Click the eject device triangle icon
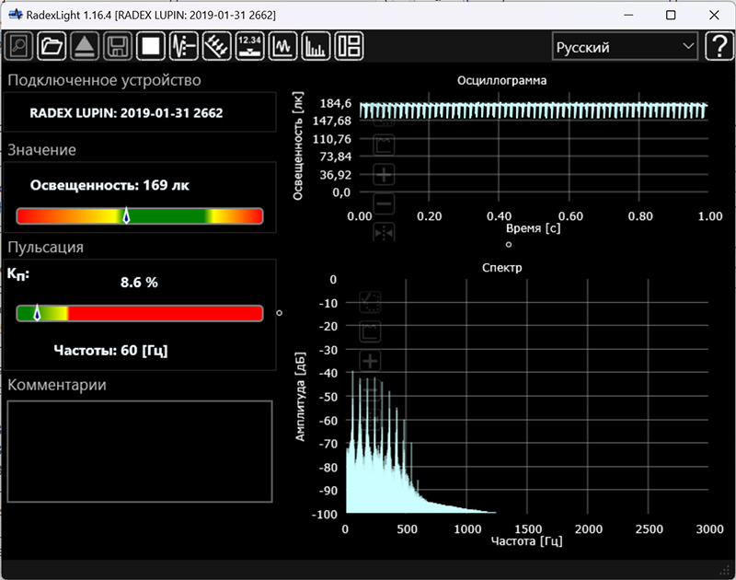 pos(84,46)
